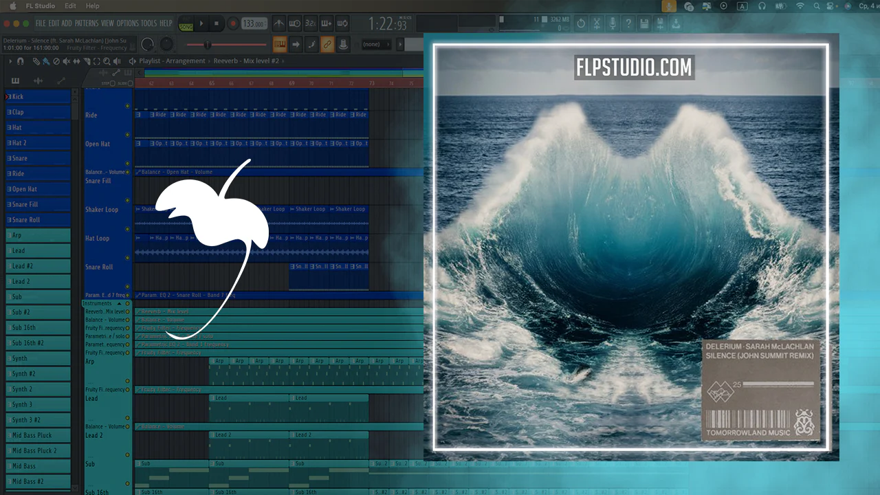Arm the Record button
This screenshot has height=495, width=880.
tap(232, 23)
